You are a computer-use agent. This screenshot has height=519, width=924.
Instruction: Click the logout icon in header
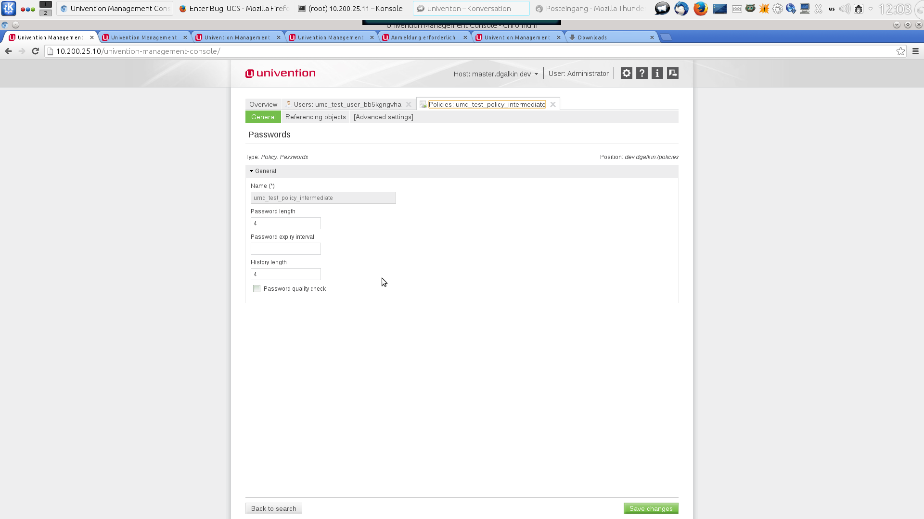pos(672,73)
